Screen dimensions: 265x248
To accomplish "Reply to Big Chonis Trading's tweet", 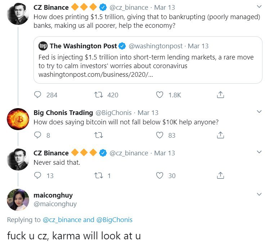I will point(37,135).
